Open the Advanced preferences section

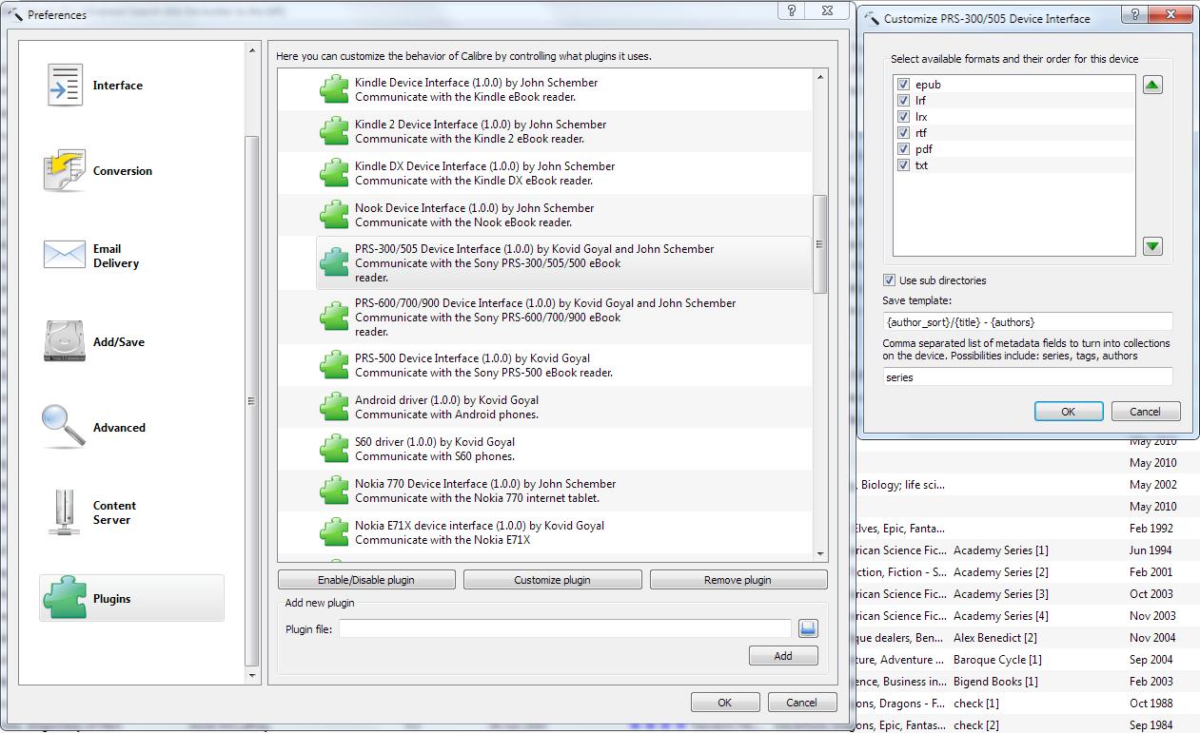click(x=131, y=428)
